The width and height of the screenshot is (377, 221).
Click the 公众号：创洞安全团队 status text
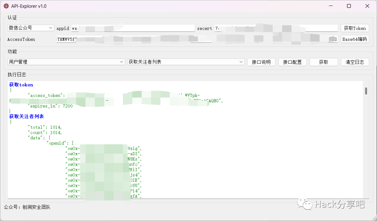pos(27,207)
